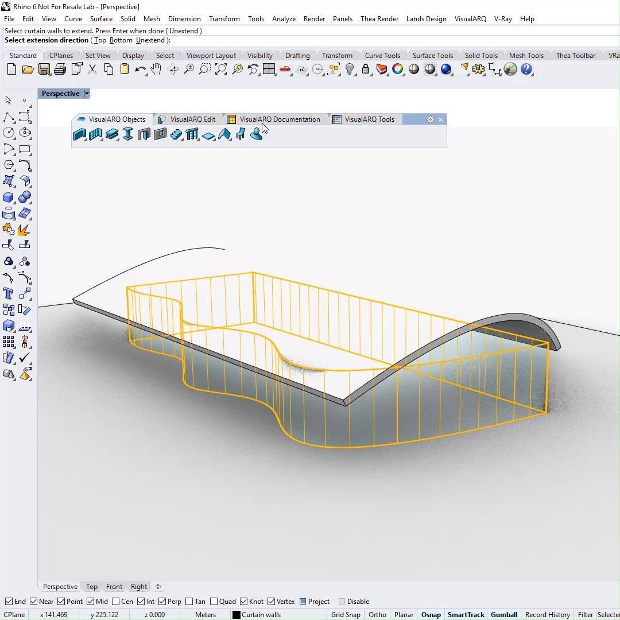620x620 pixels.
Task: Enable the Quad osnap checkbox
Action: (214, 602)
